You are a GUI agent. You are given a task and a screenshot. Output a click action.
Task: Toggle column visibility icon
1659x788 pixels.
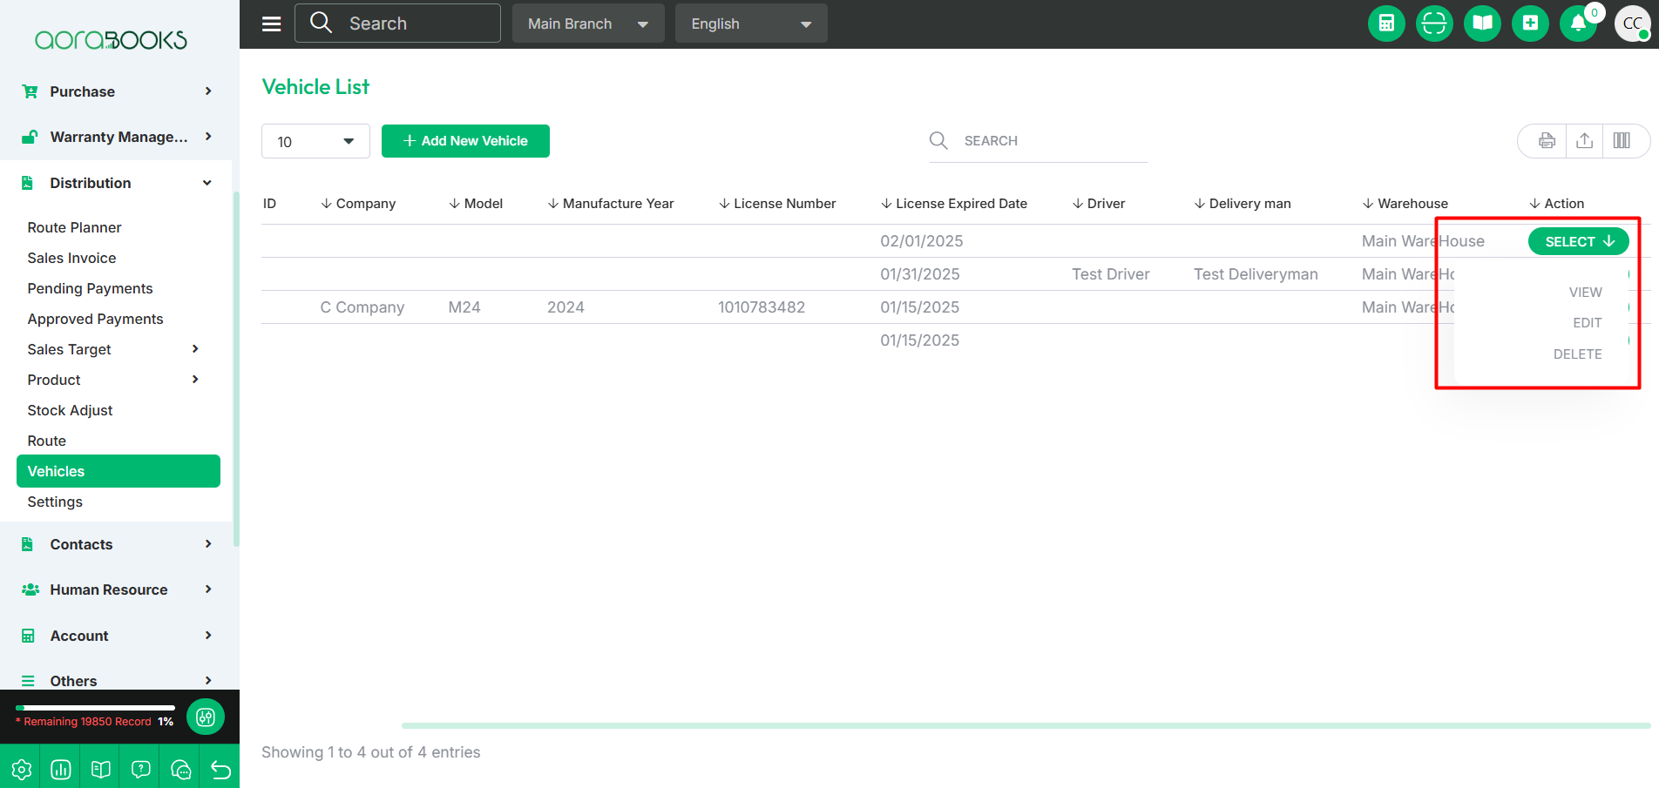(x=1622, y=141)
